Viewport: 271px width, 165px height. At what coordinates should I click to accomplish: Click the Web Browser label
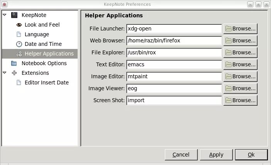[107, 40]
